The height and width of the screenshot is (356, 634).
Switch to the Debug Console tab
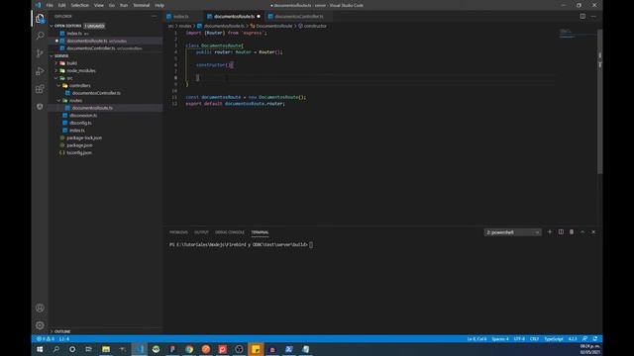coord(230,232)
